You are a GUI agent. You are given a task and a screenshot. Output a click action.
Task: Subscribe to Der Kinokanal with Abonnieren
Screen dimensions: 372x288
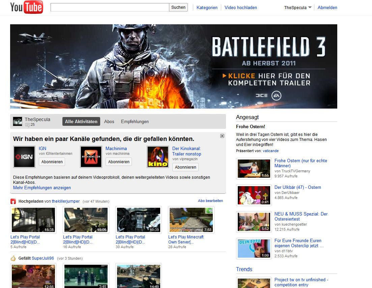(185, 167)
